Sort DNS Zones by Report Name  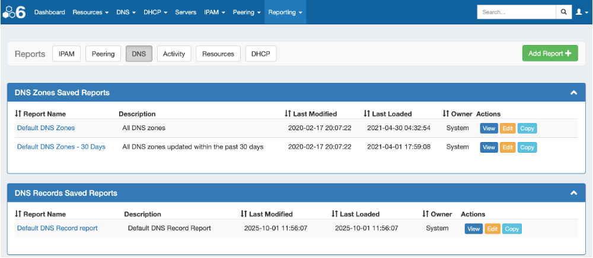pyautogui.click(x=40, y=114)
